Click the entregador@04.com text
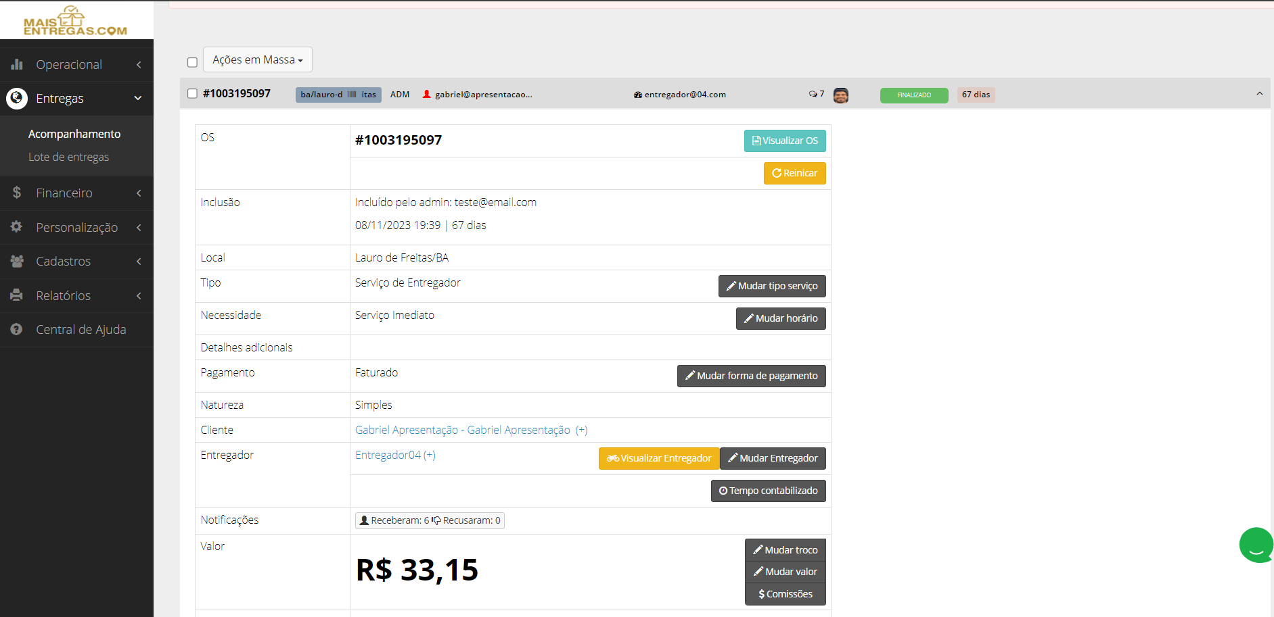Screen dimensions: 1274x617 tap(685, 95)
